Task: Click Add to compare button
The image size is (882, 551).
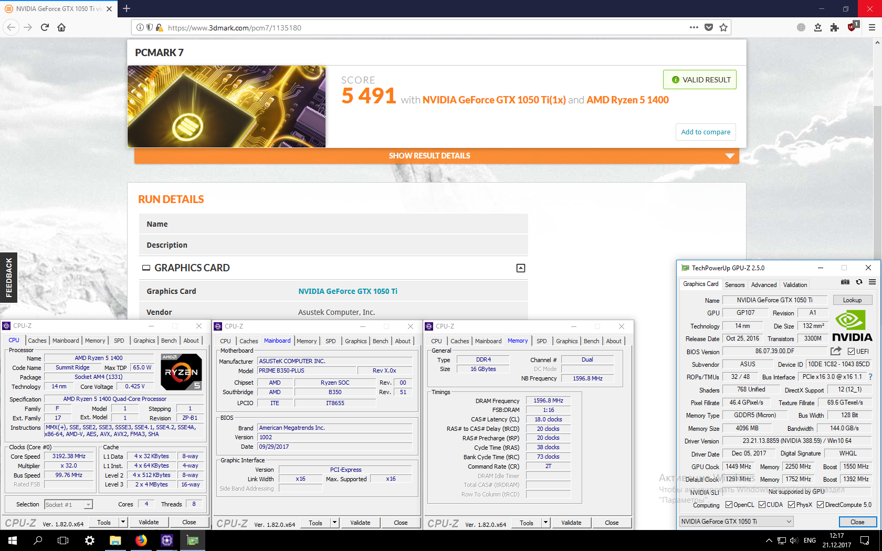Action: click(x=706, y=132)
